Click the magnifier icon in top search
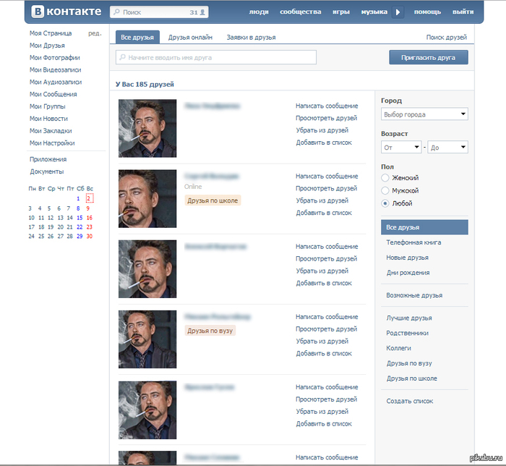The height and width of the screenshot is (466, 506). pyautogui.click(x=116, y=12)
